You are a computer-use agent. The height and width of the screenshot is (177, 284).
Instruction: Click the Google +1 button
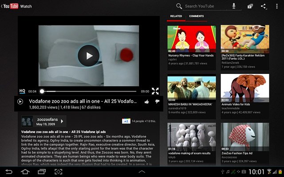click(126, 121)
